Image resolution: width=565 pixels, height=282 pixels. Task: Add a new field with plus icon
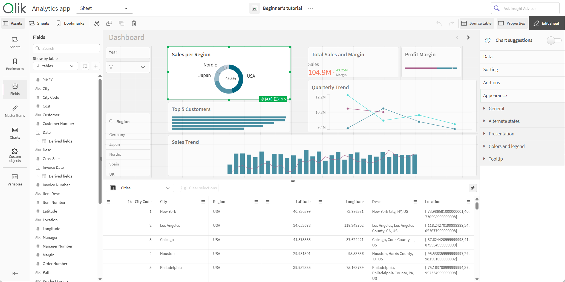[x=96, y=66]
